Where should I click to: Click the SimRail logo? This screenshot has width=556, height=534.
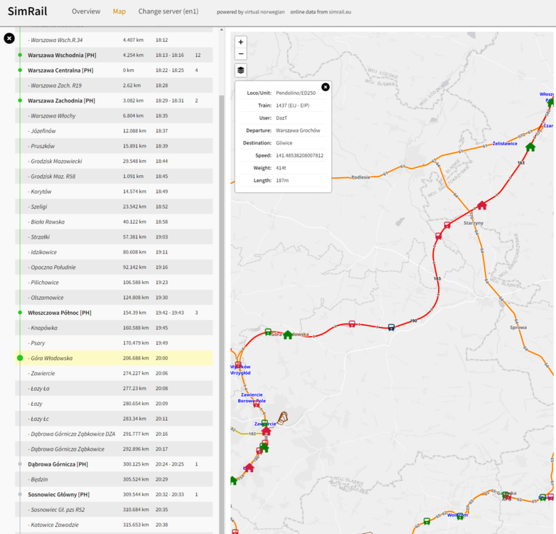[30, 12]
